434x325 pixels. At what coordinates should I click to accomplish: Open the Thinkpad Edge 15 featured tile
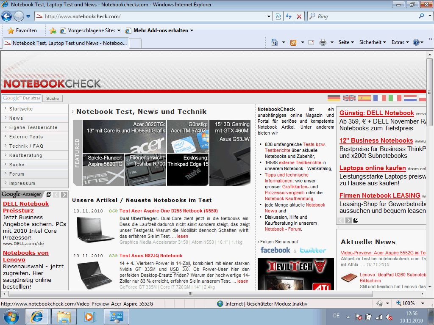[x=188, y=170]
